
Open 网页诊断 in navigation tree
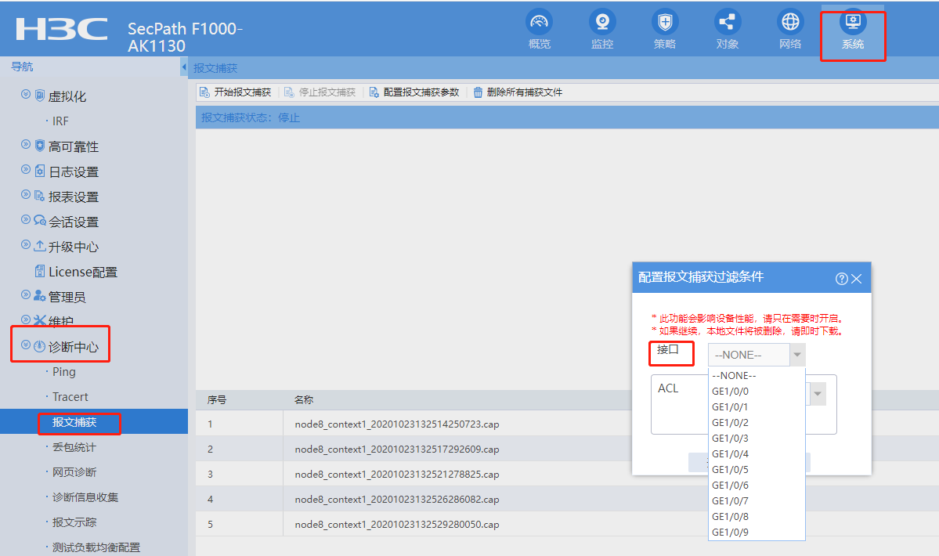click(74, 472)
